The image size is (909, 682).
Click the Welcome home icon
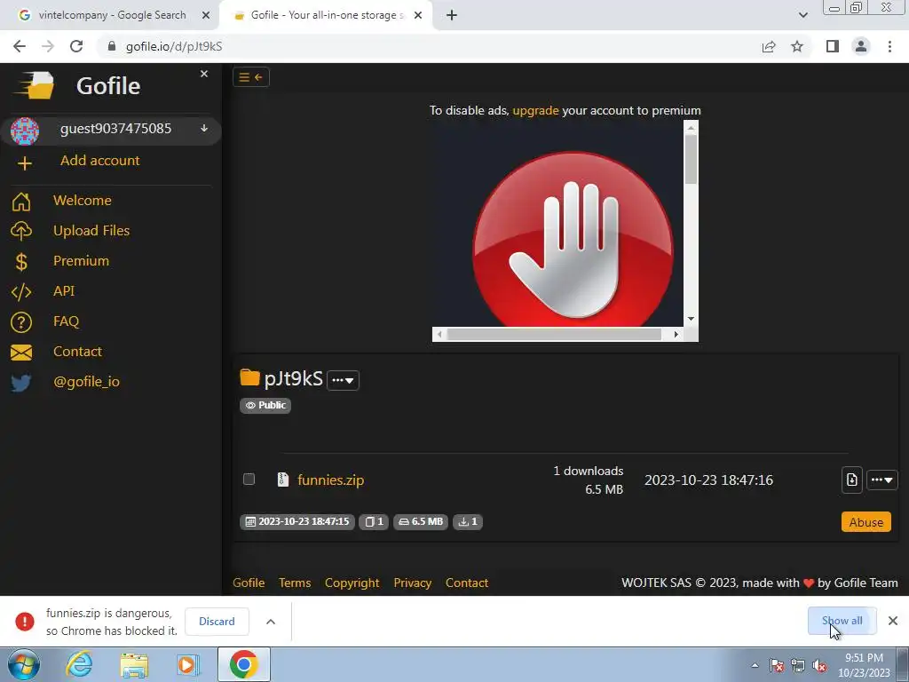pyautogui.click(x=21, y=202)
